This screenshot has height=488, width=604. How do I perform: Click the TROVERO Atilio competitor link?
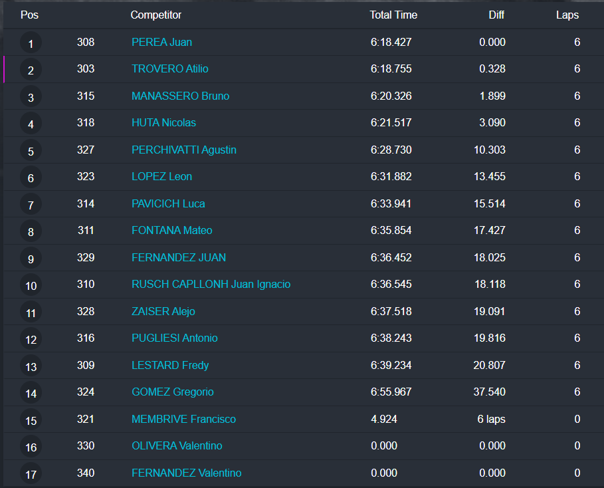(x=170, y=69)
